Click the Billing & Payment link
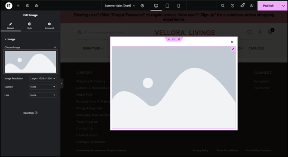Image resolution: width=288 pixels, height=157 pixels. 89,108
